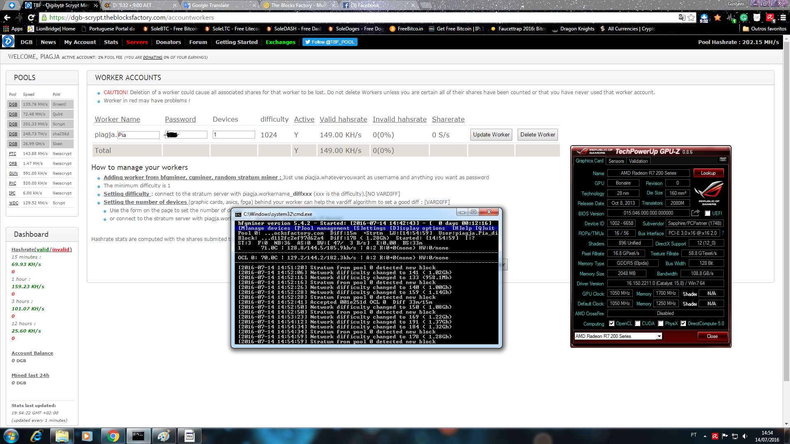790x444 pixels.
Task: Toggle the PhysX checkbox in GPU-Z
Action: (x=660, y=324)
